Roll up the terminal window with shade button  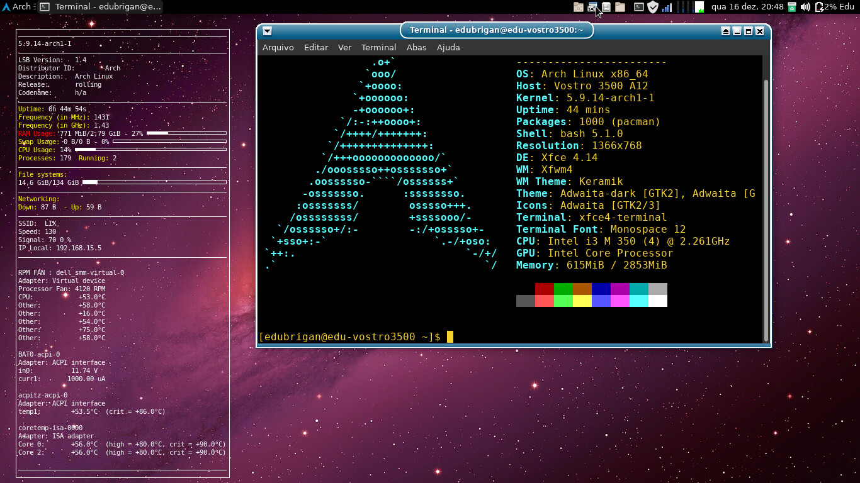[725, 31]
